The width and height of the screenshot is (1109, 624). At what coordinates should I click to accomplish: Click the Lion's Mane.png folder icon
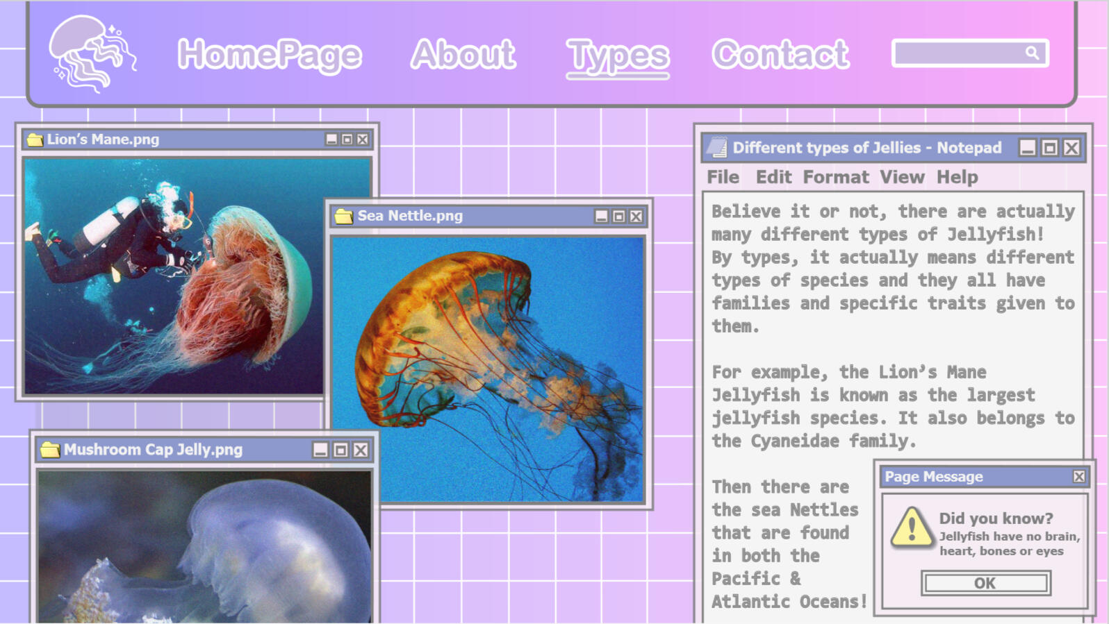coord(35,140)
